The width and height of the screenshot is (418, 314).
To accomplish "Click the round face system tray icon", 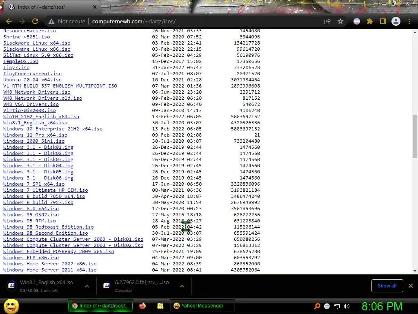I will tap(327, 306).
